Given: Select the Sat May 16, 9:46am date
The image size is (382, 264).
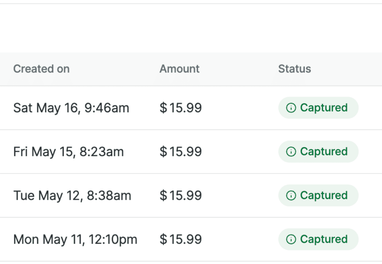Looking at the screenshot, I should pyautogui.click(x=71, y=108).
